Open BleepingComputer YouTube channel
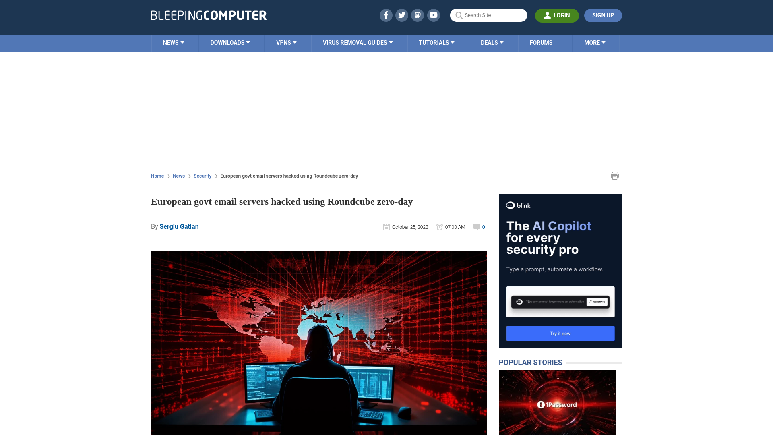773x435 pixels. (434, 15)
